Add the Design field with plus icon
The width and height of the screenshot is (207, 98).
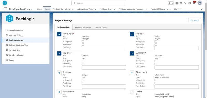point(132,92)
